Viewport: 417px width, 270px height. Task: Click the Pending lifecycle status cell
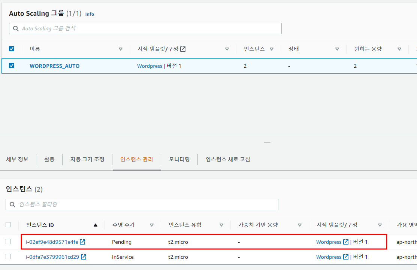click(122, 242)
